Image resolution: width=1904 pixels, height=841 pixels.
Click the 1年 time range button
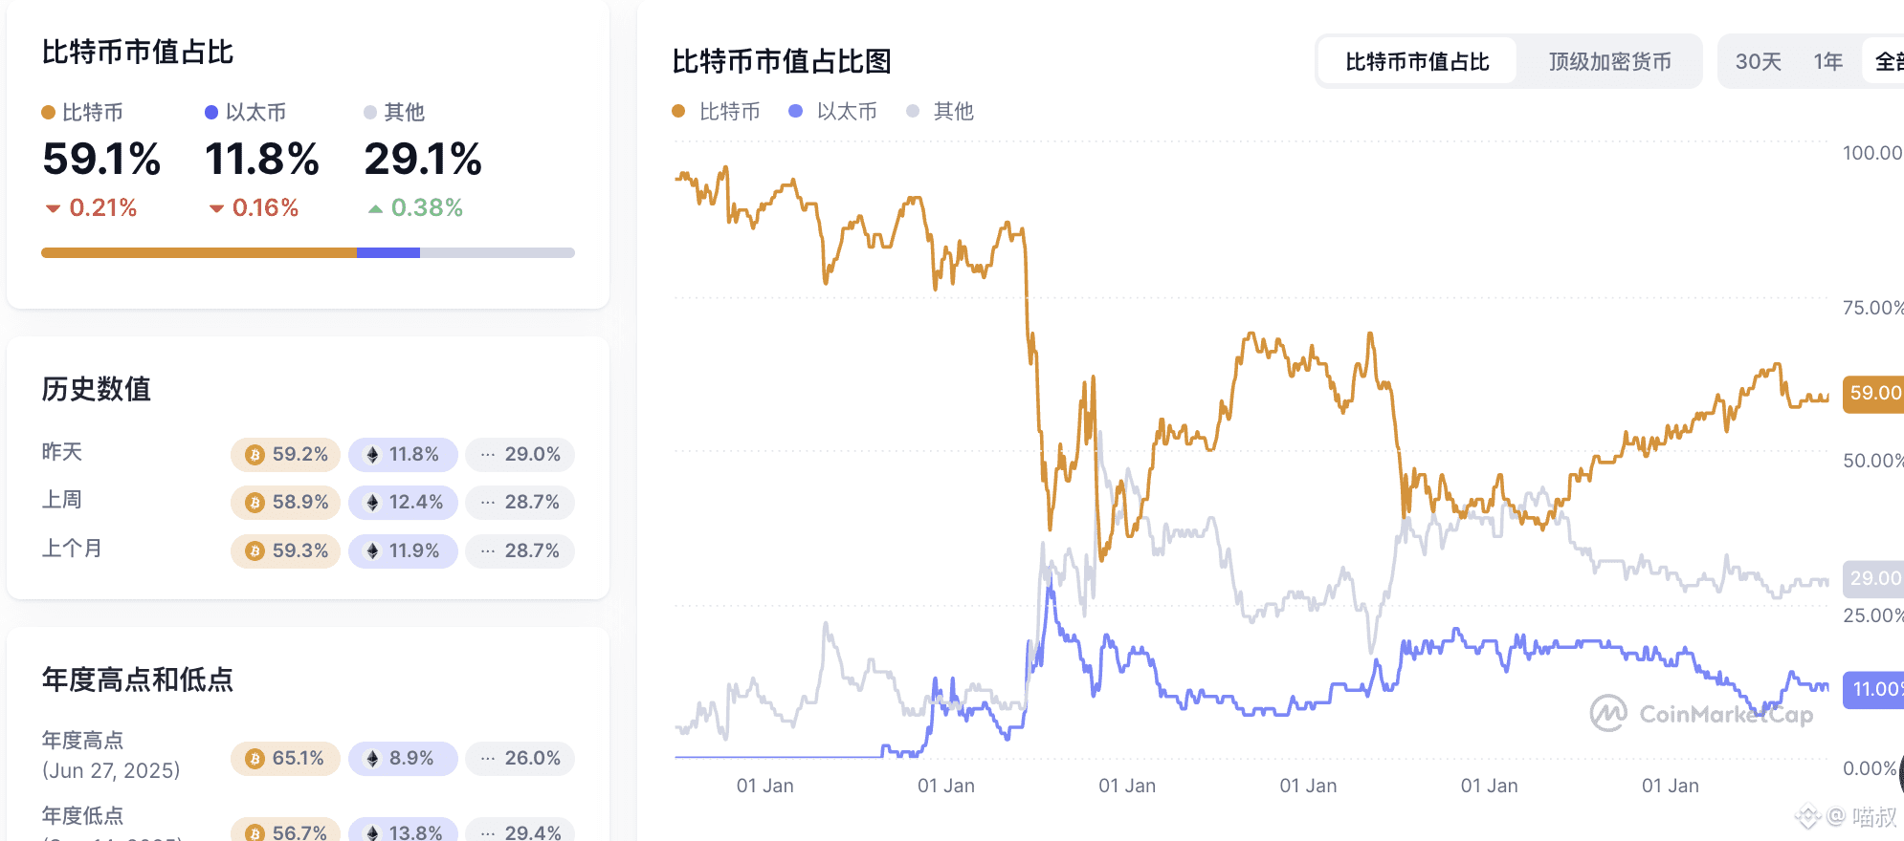pos(1827,60)
